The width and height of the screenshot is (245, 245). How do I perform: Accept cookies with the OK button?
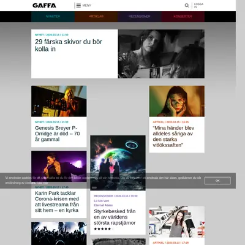[217, 181]
